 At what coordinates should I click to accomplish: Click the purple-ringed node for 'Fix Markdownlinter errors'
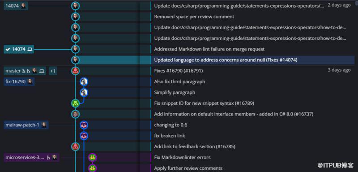[x=92, y=157]
